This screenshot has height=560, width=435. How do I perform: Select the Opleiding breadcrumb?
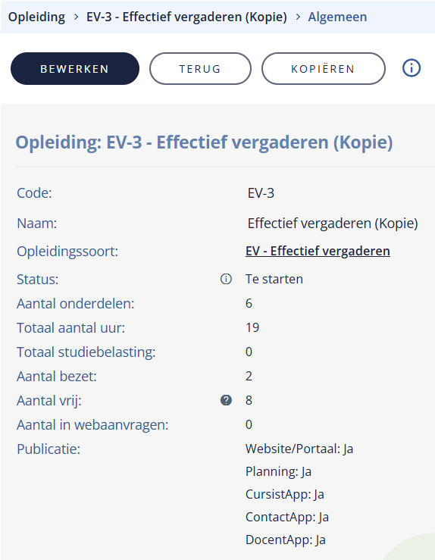click(x=36, y=17)
